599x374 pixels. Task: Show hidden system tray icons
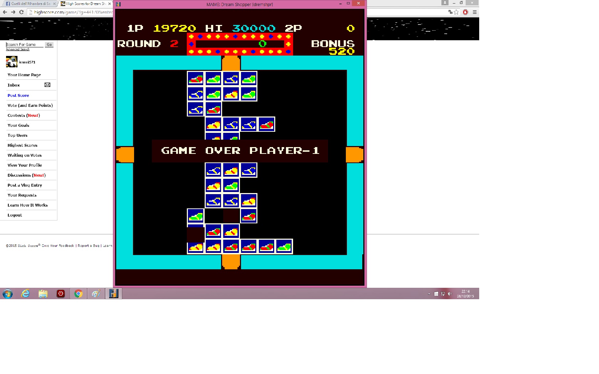tap(429, 294)
